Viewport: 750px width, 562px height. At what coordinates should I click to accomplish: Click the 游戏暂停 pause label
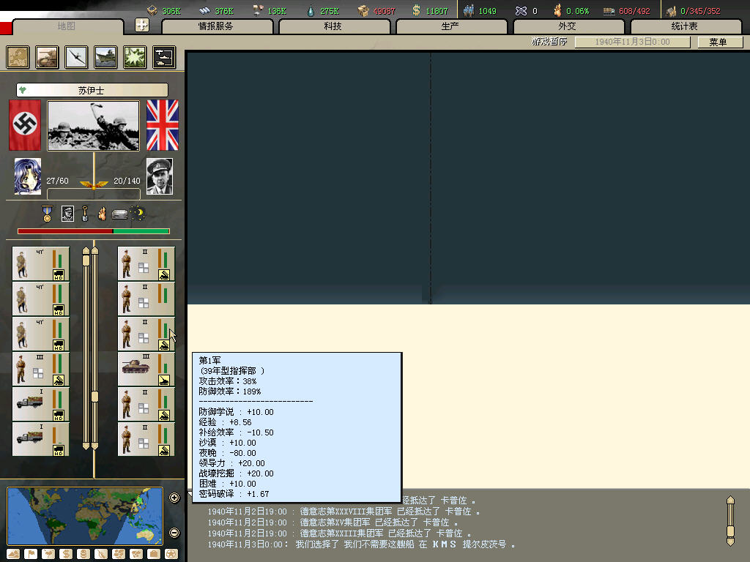(549, 42)
